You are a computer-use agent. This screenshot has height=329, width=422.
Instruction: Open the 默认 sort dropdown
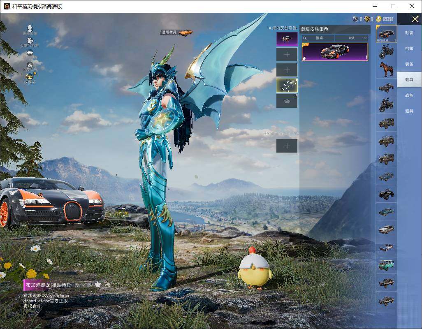[352, 38]
